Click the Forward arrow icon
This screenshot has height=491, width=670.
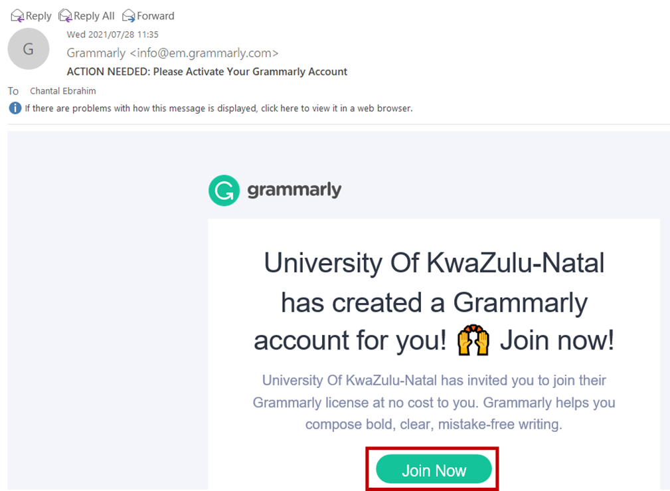click(129, 15)
